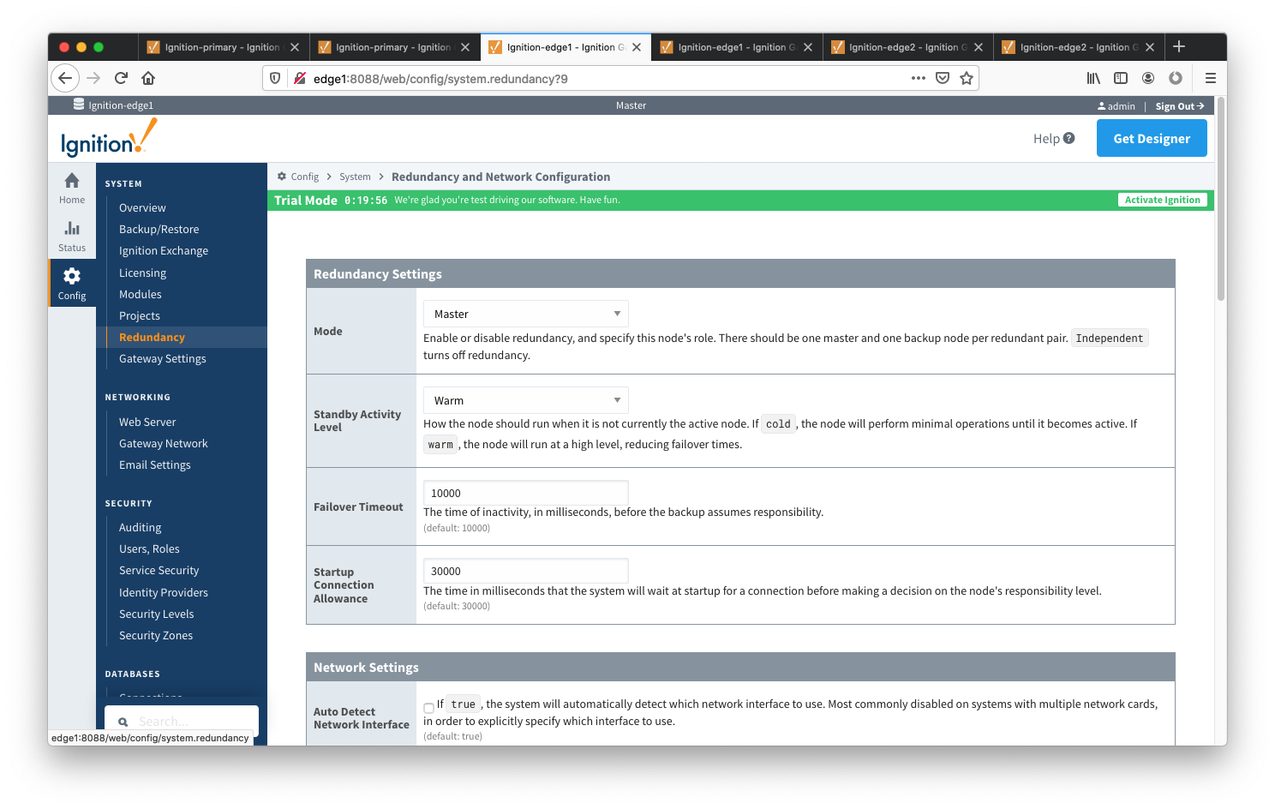Click the Config breadcrumb link
Viewport: 1275px width, 809px height.
click(x=304, y=177)
